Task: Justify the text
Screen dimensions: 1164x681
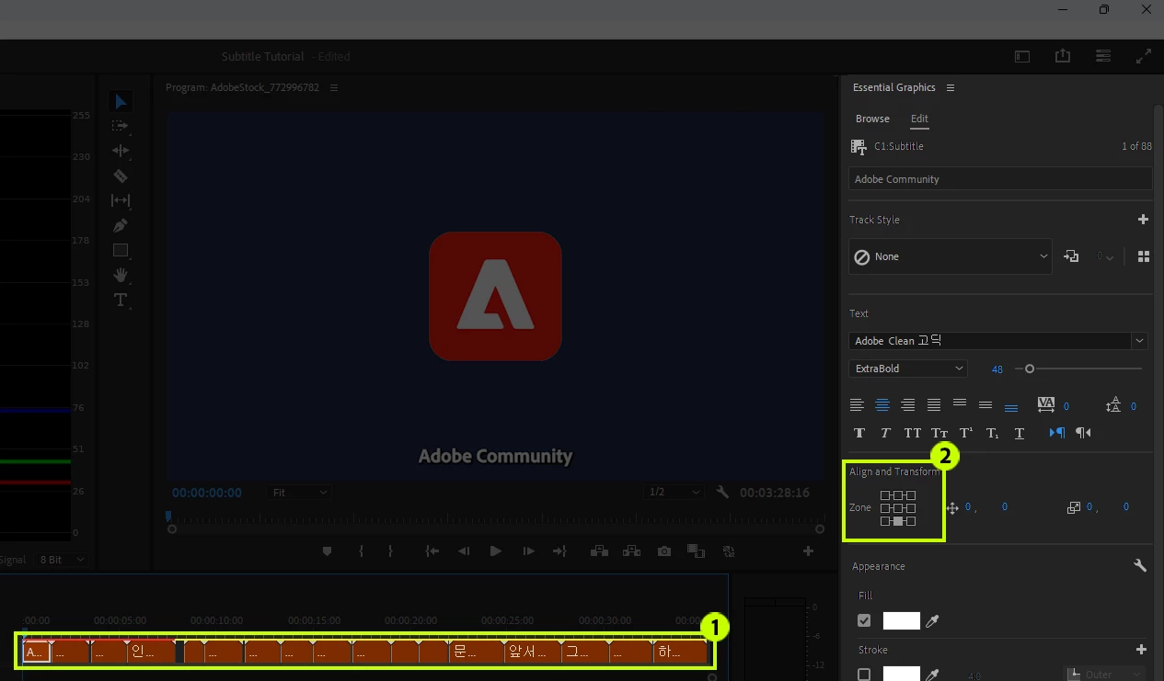Action: (x=934, y=404)
